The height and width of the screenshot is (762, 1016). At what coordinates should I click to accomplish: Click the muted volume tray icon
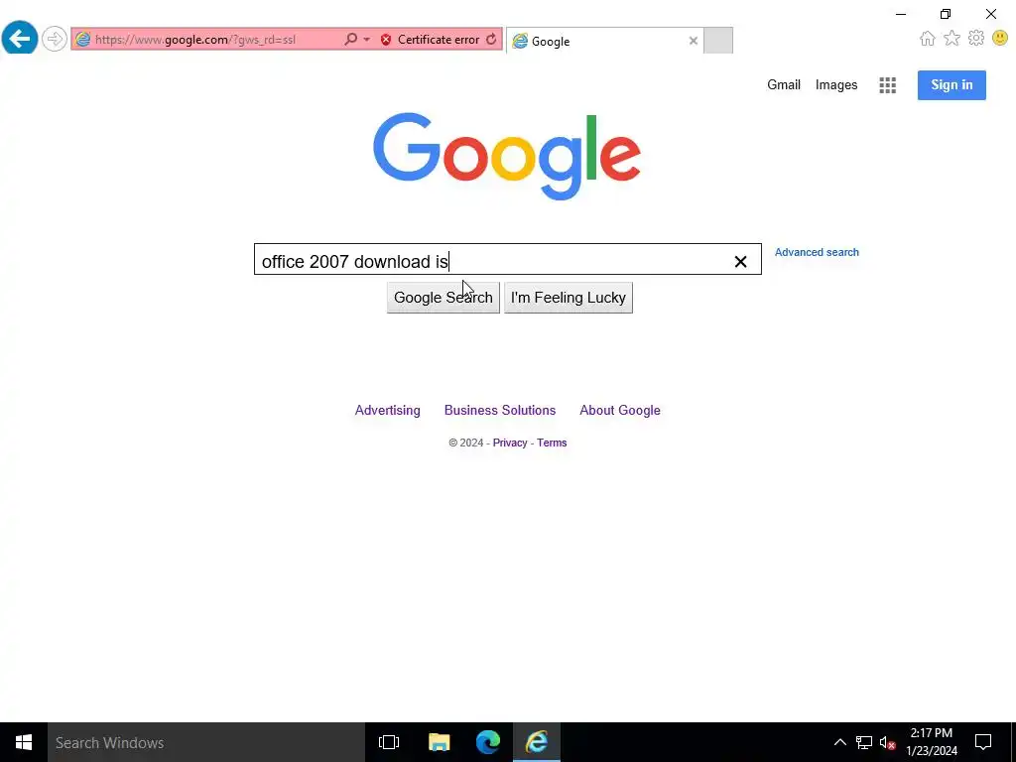887,742
